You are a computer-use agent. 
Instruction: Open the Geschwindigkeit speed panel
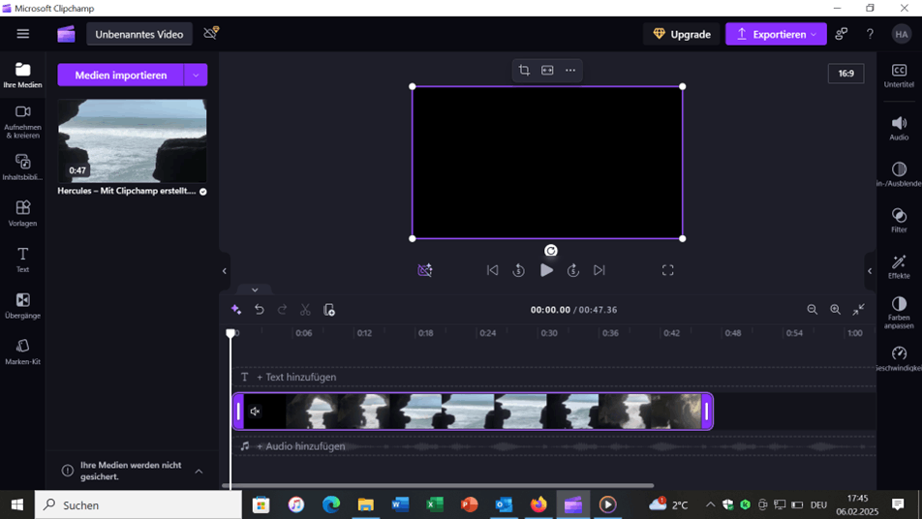899,358
